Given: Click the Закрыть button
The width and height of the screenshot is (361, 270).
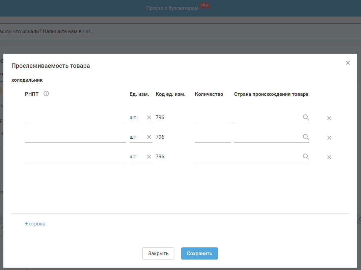Looking at the screenshot, I should [x=158, y=253].
